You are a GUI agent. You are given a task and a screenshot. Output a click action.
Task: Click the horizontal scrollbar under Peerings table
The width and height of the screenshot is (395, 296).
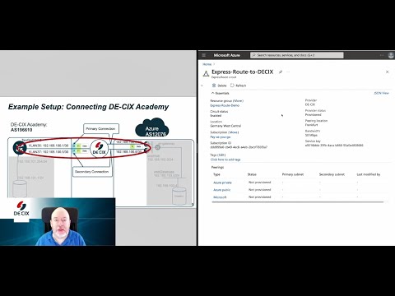point(297,202)
